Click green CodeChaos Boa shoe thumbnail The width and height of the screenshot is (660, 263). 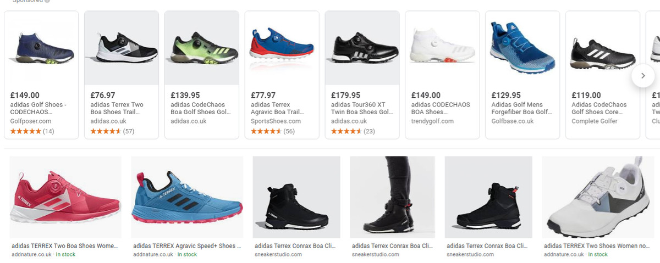202,48
